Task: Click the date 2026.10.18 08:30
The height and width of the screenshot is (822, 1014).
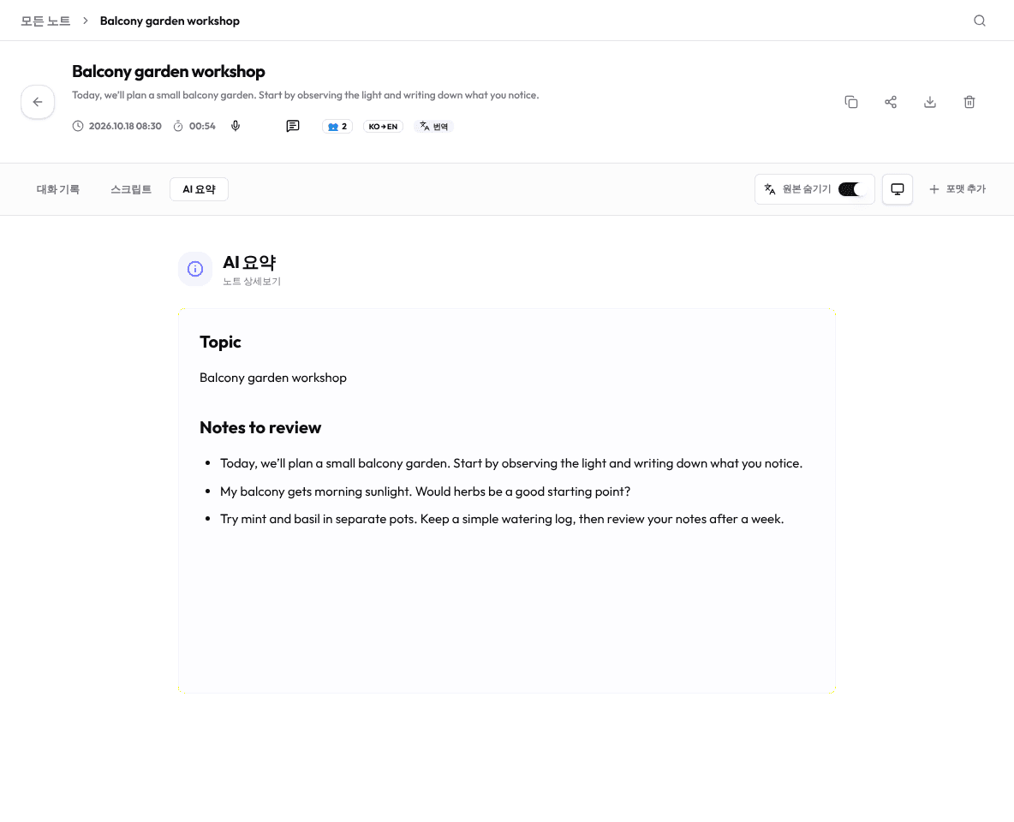Action: pos(125,126)
